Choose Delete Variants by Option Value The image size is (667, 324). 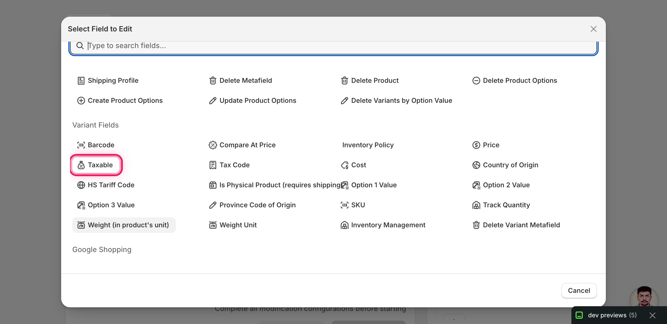397,101
